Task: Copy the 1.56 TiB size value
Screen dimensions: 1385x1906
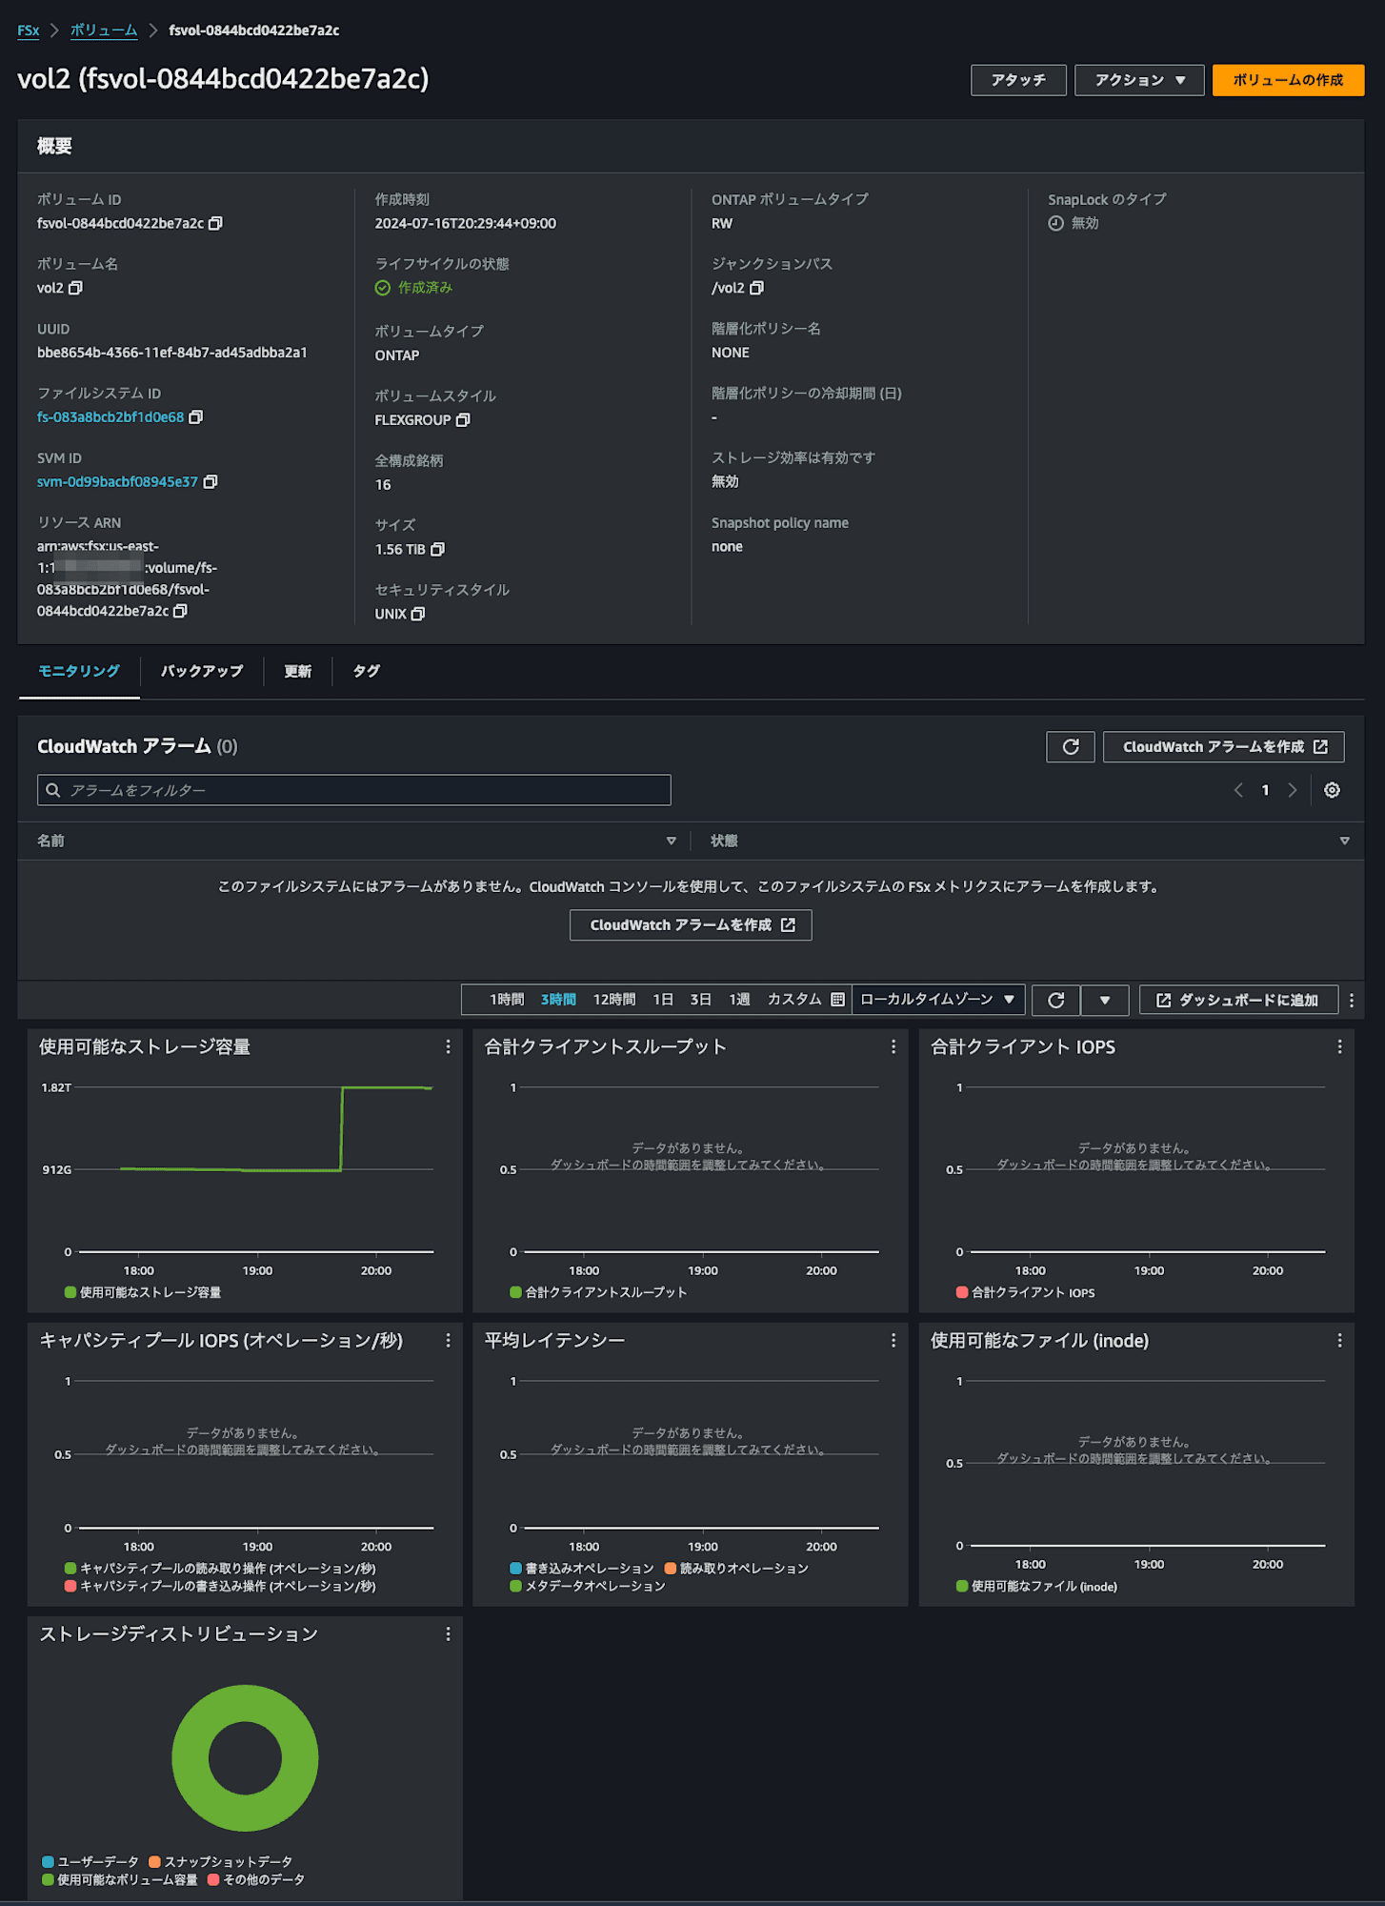Action: [438, 550]
